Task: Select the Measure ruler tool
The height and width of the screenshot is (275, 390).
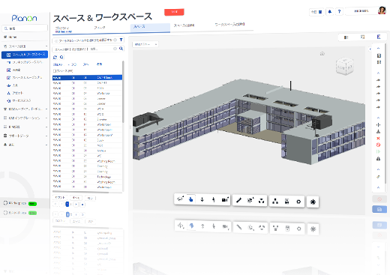Action: (238, 200)
